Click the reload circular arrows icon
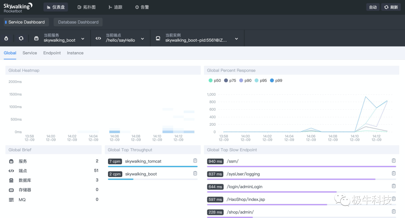405x218 pixels. click(x=21, y=38)
